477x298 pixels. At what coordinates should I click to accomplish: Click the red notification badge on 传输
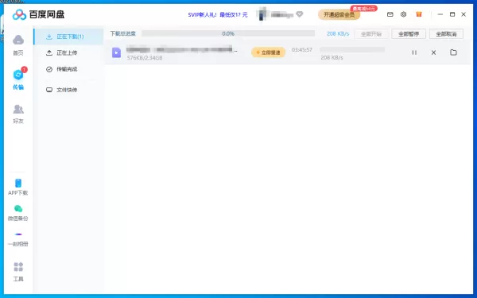[x=25, y=70]
